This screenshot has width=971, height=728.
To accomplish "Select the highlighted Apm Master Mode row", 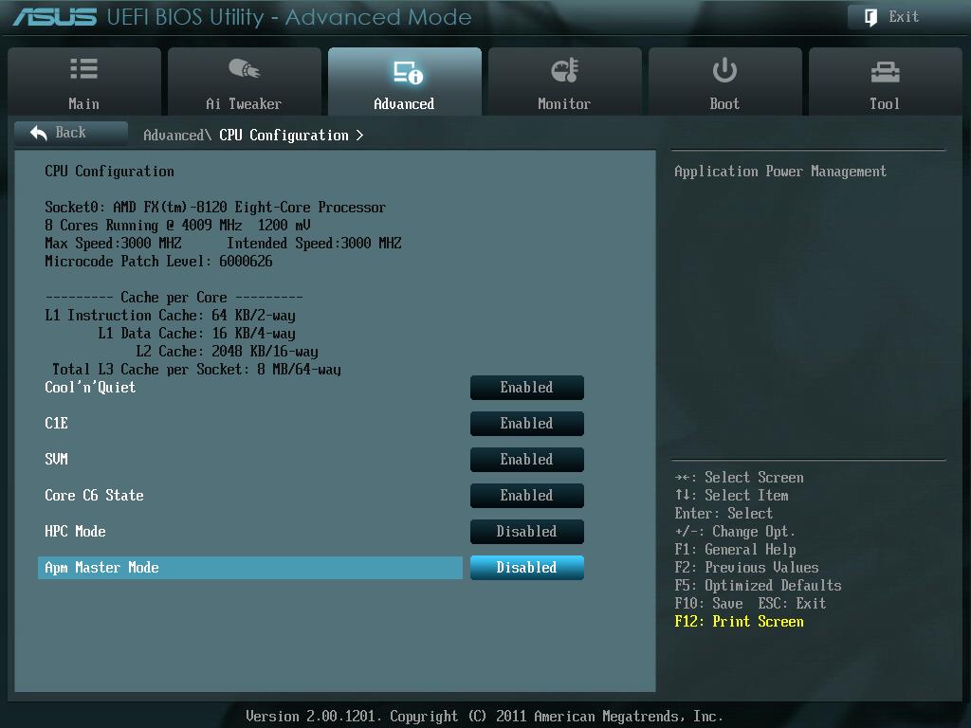I will (x=250, y=568).
